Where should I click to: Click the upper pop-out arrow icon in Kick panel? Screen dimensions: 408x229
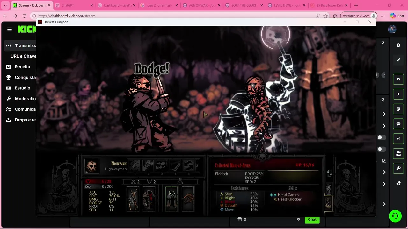(382, 44)
